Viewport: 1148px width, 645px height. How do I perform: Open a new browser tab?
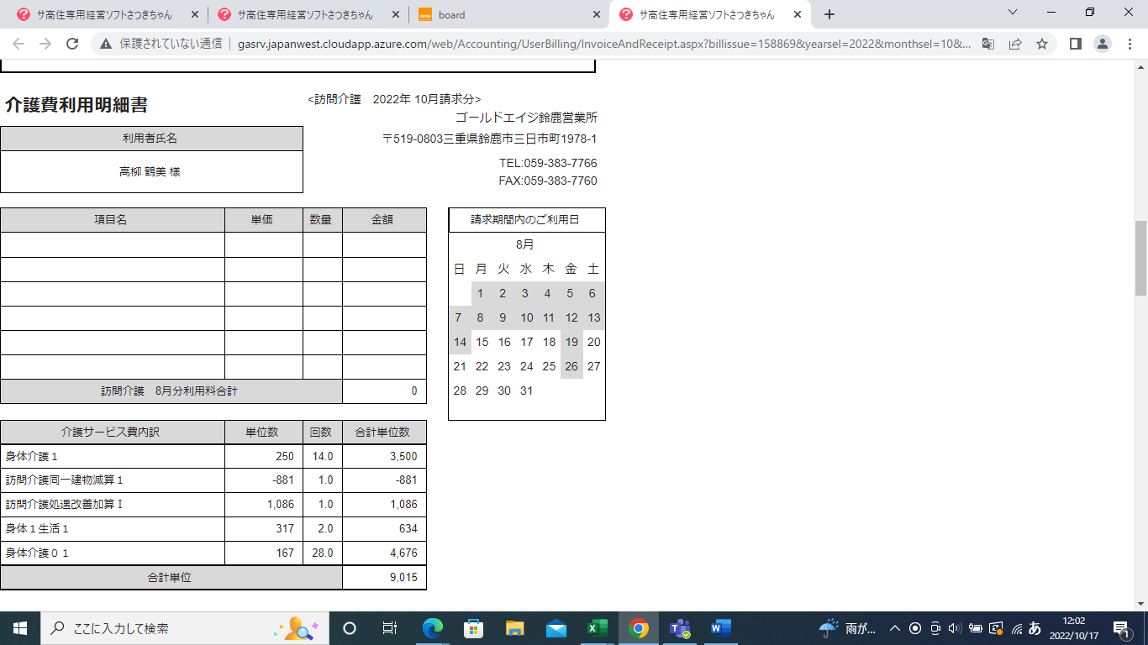pos(829,14)
